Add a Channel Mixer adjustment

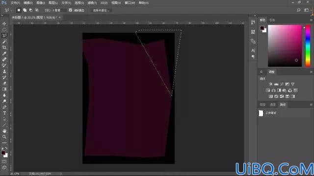[x=290, y=90]
